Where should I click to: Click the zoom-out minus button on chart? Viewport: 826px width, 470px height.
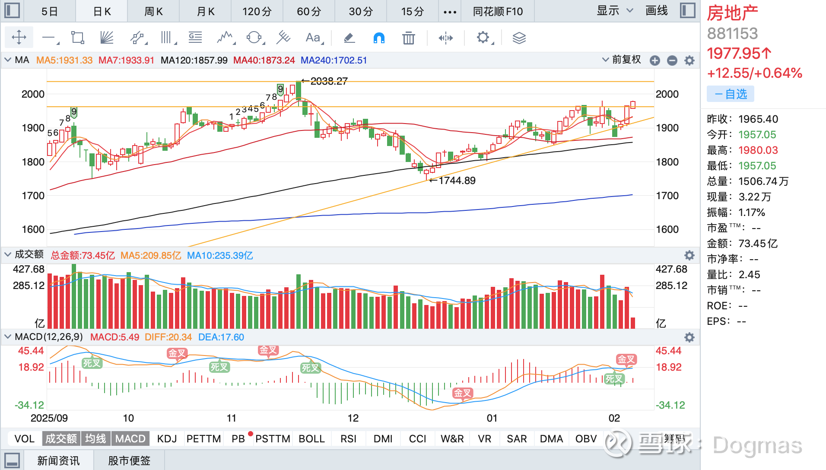pos(672,60)
